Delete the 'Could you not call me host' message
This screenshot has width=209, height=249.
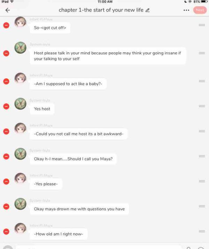pyautogui.click(x=6, y=132)
